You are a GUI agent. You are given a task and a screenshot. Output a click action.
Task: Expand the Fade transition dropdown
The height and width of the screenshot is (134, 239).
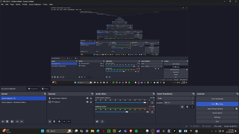pyautogui.click(x=175, y=98)
